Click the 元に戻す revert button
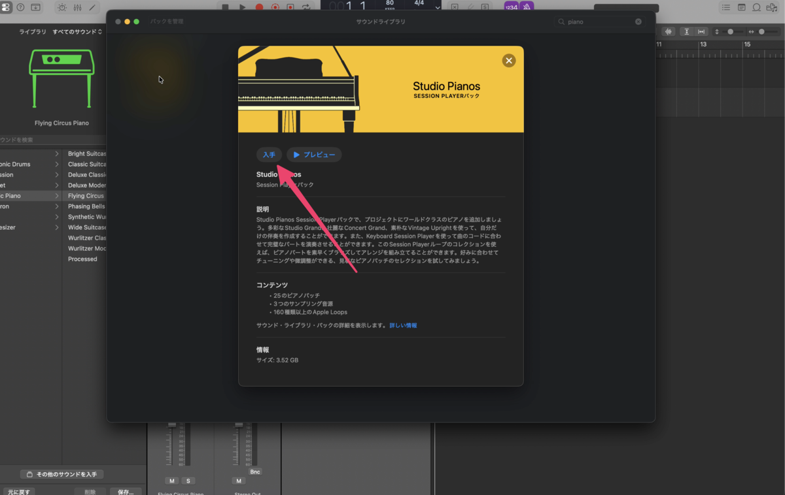 (x=18, y=492)
